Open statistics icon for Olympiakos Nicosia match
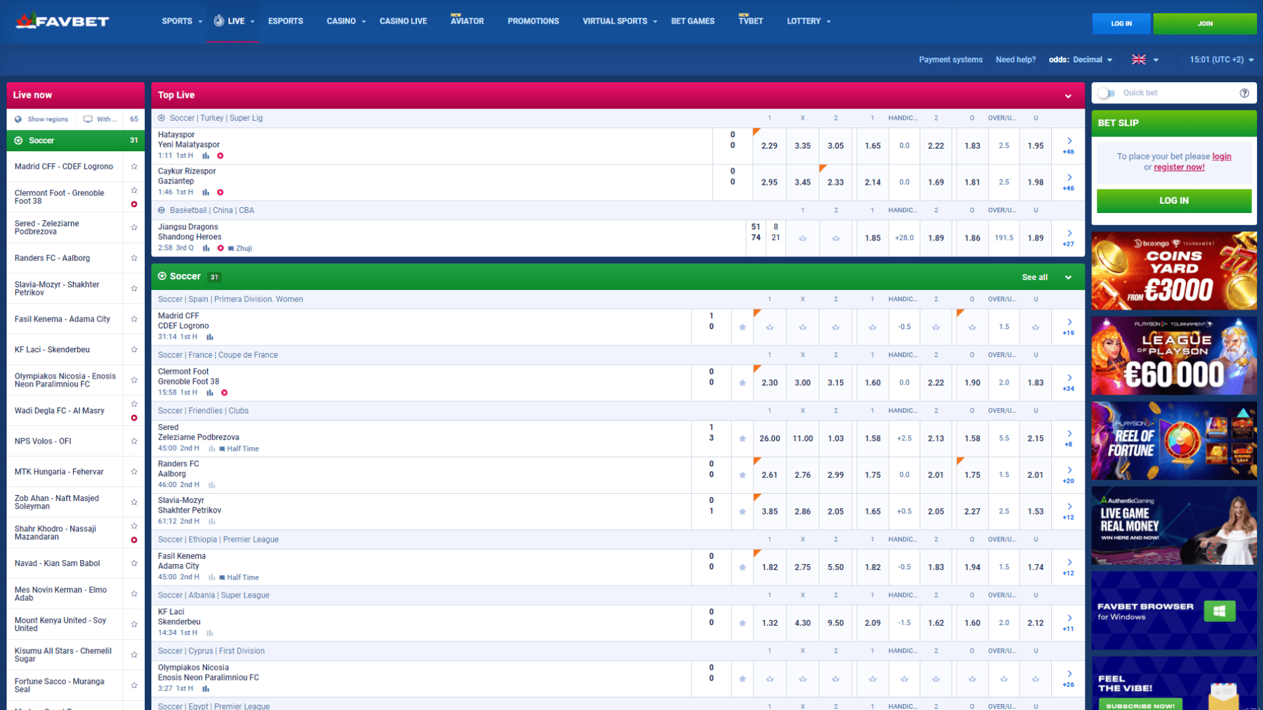The image size is (1263, 710). pyautogui.click(x=206, y=688)
